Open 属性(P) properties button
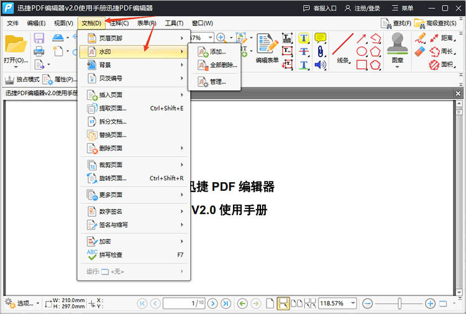466x314 pixels. tap(60, 80)
